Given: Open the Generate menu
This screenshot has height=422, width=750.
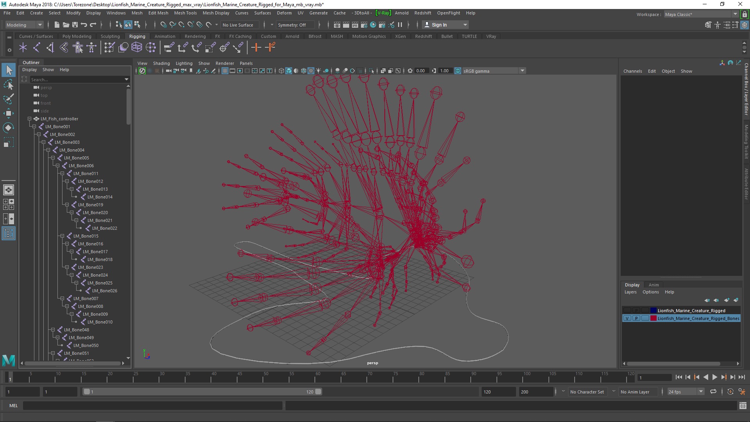Looking at the screenshot, I should (318, 13).
